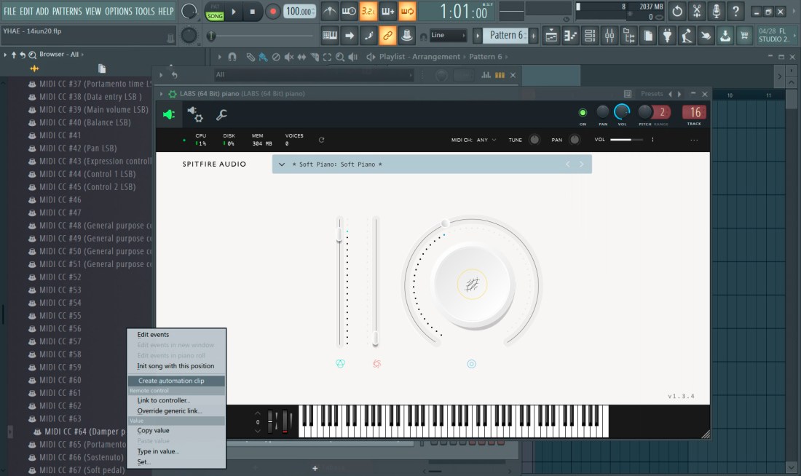
Task: Choose Type in value... entry
Action: (x=158, y=451)
